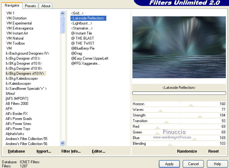The height and width of the screenshot is (168, 229).
Task: Select the AFH category
Action: point(9,109)
